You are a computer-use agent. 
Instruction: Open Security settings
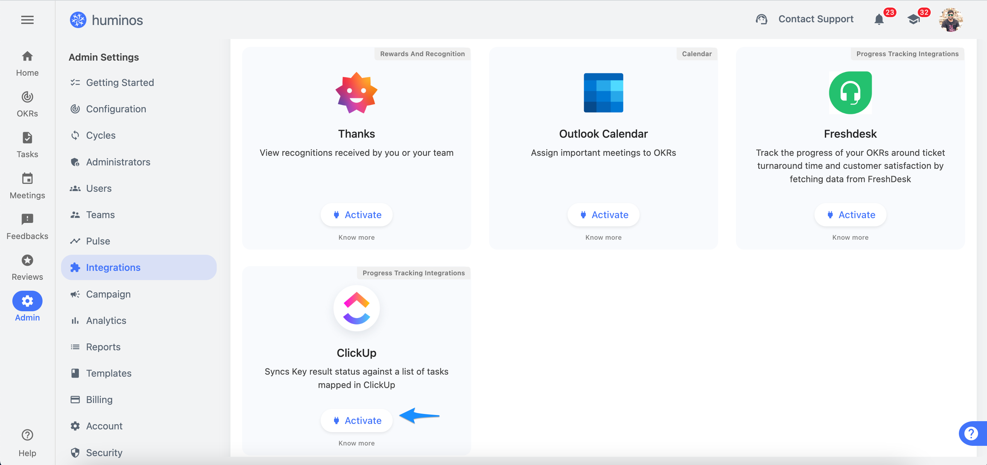(x=139, y=453)
